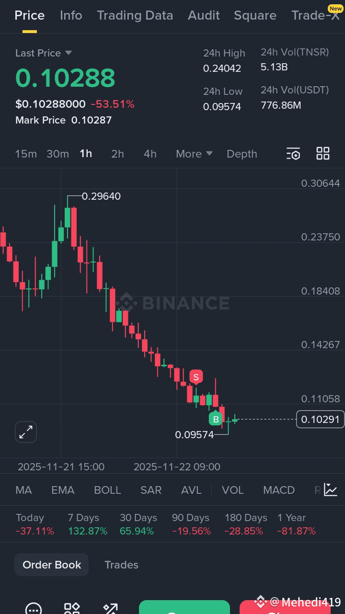Click the 24h Vol(USDT) value 776.86M

[281, 105]
